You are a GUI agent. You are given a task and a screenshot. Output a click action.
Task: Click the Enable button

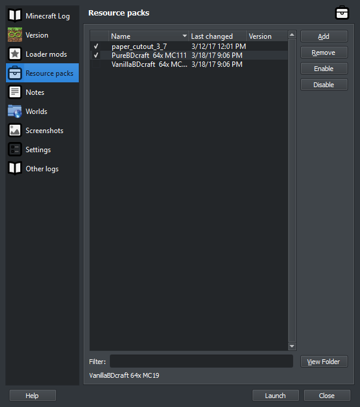(324, 69)
